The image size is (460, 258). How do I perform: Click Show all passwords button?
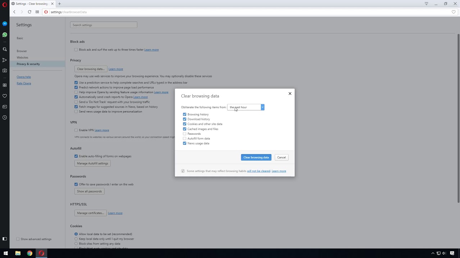[89, 191]
